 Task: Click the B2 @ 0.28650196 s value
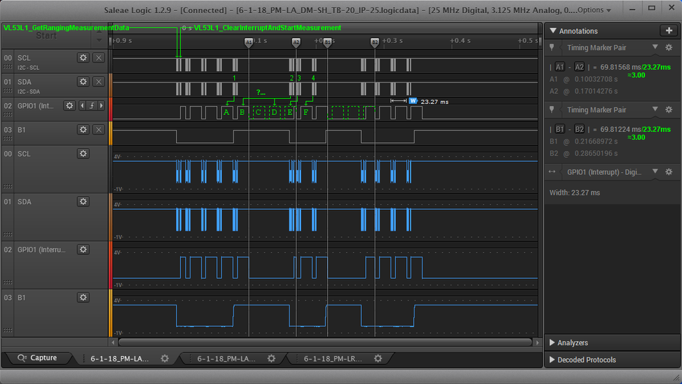click(584, 153)
